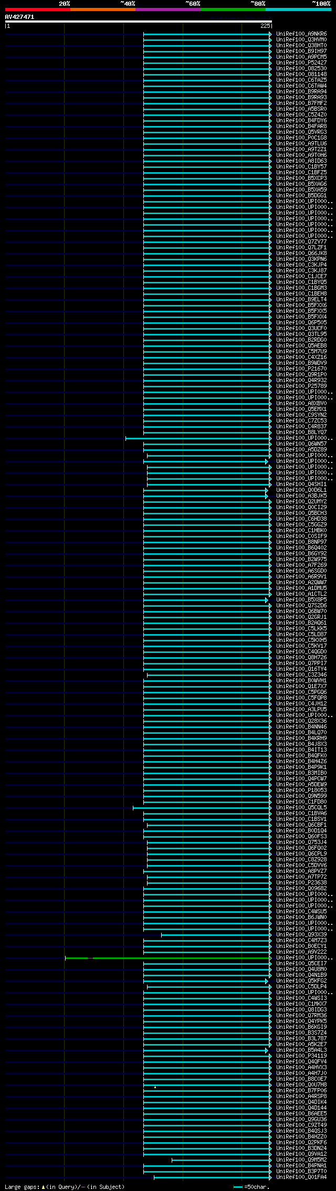336x1191 pixels.
Task: Select hit label UniRef100_A9PCM5
Action: (301, 57)
